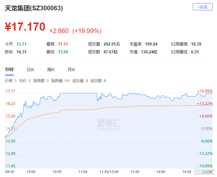This screenshot has width=217, height=177.
Task: Open the 日K daily chart tab
Action: (x=30, y=70)
